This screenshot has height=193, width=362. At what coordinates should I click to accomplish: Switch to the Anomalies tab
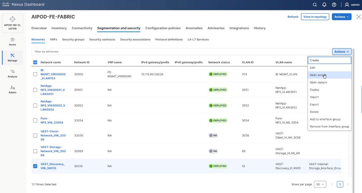click(x=194, y=28)
